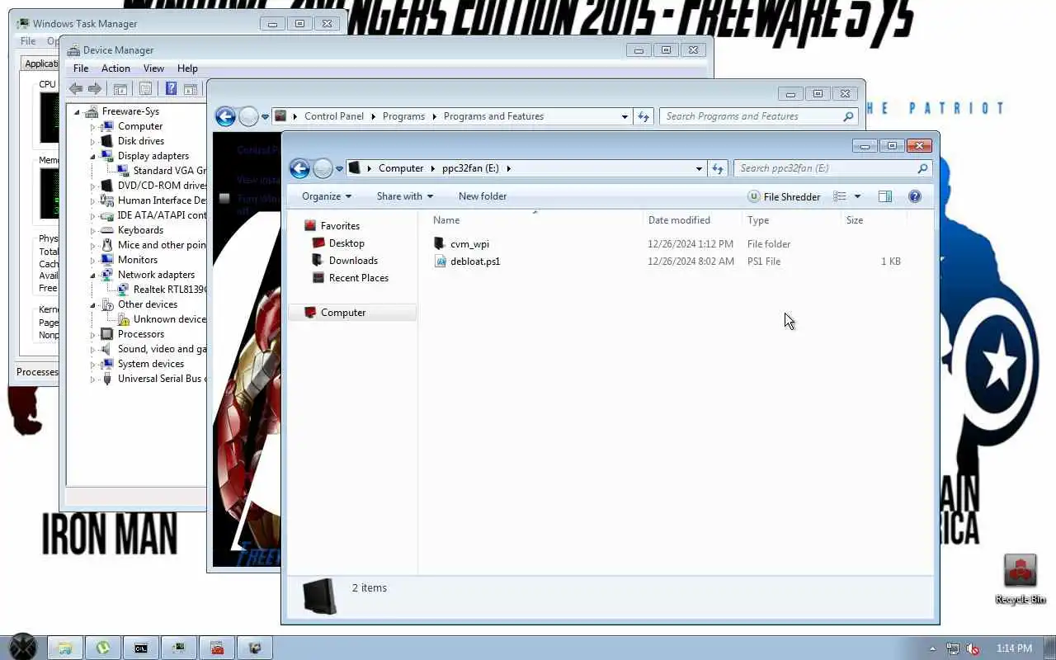Click Task Manager taskbar icon

click(179, 648)
